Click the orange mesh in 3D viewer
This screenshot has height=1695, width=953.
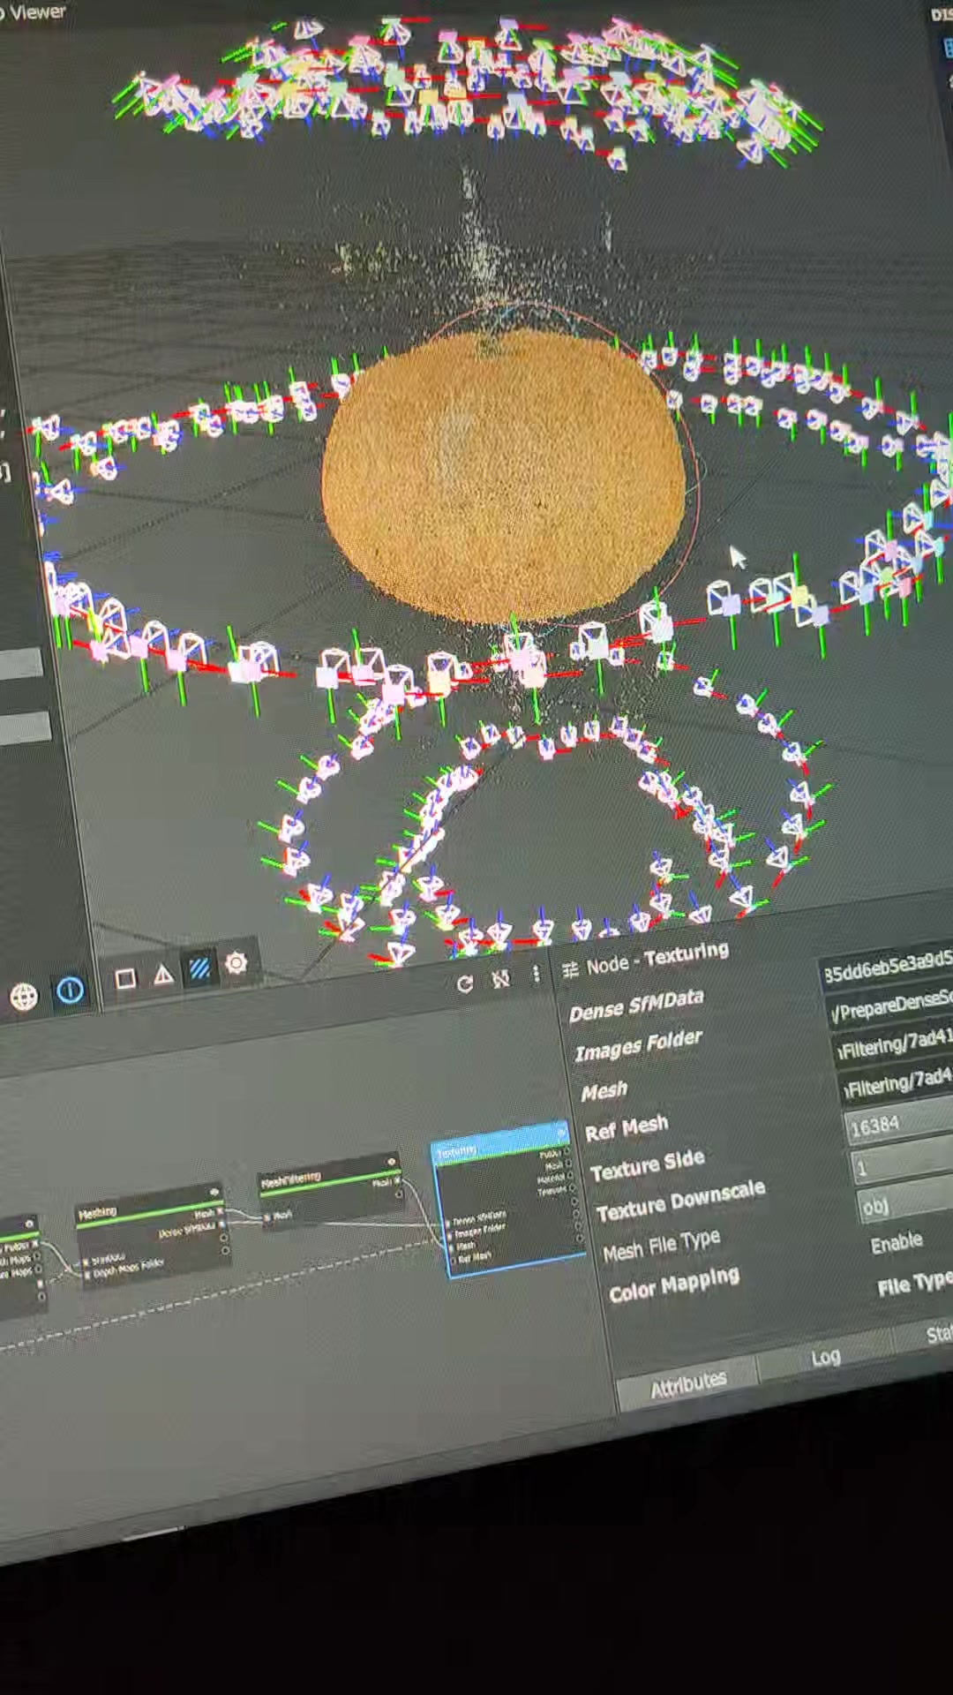pos(502,476)
